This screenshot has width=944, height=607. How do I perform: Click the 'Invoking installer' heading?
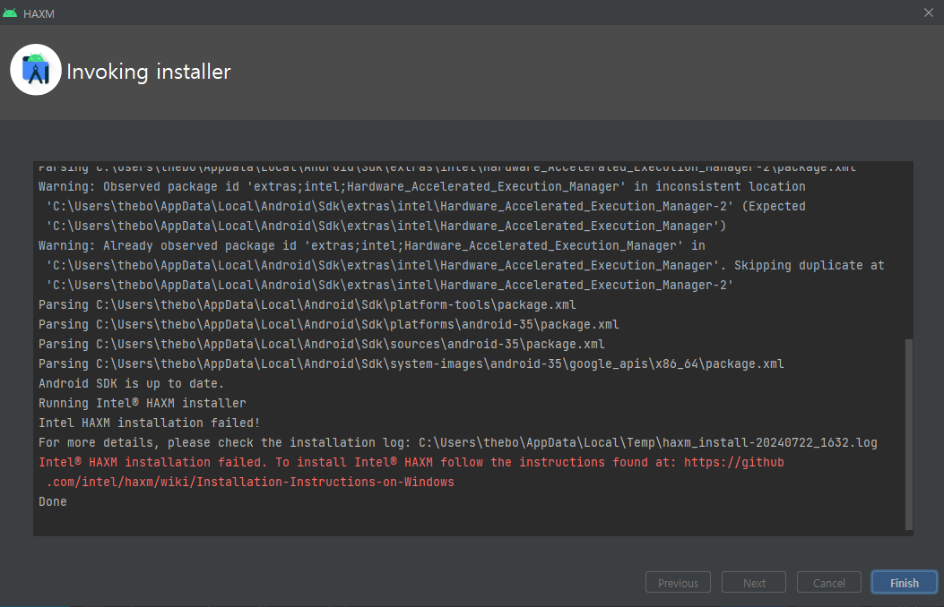pyautogui.click(x=148, y=72)
